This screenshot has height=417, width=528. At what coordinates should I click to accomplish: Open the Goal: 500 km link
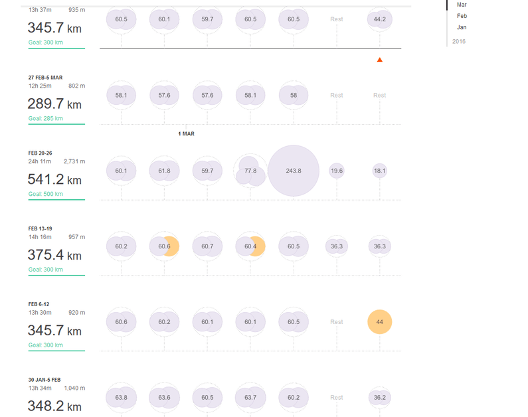tap(45, 194)
